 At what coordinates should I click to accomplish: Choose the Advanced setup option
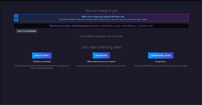click(101, 55)
